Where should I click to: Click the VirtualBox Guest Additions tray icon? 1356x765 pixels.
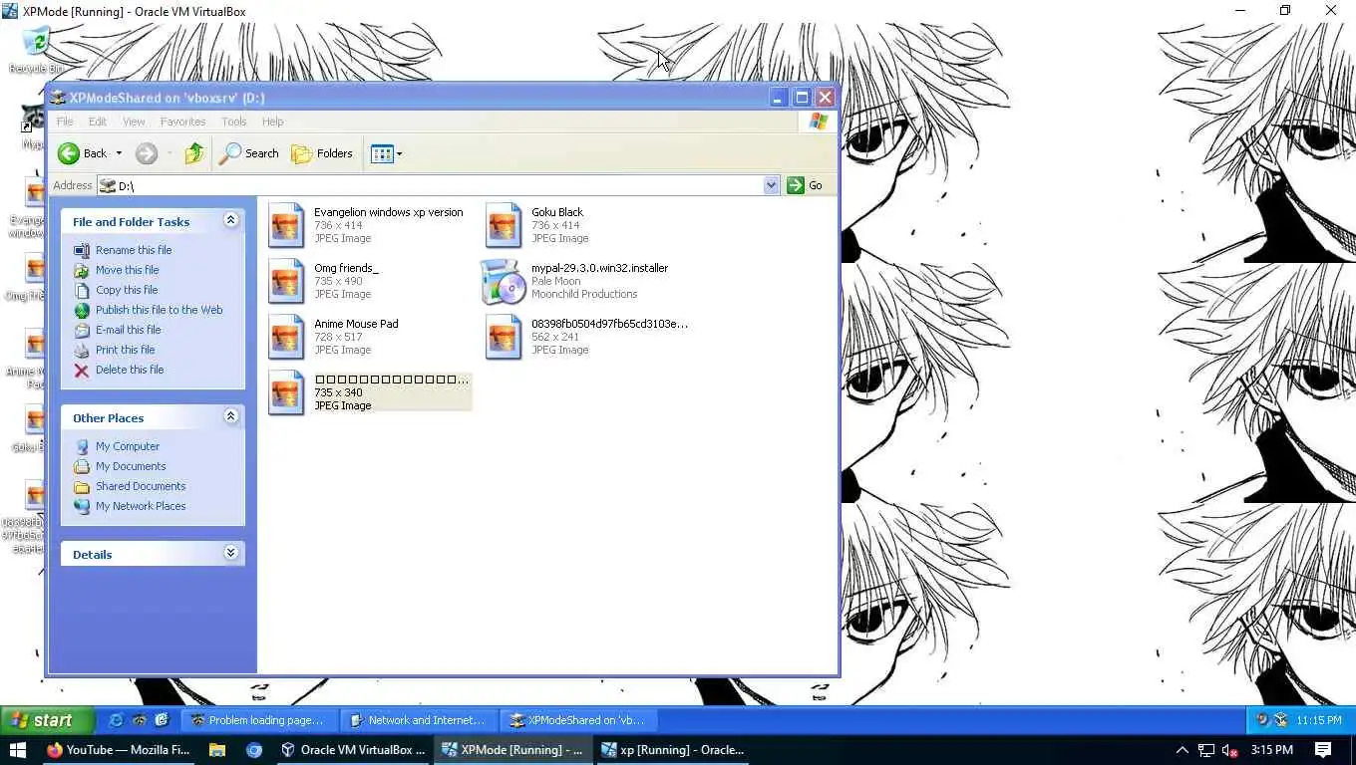(x=1281, y=720)
